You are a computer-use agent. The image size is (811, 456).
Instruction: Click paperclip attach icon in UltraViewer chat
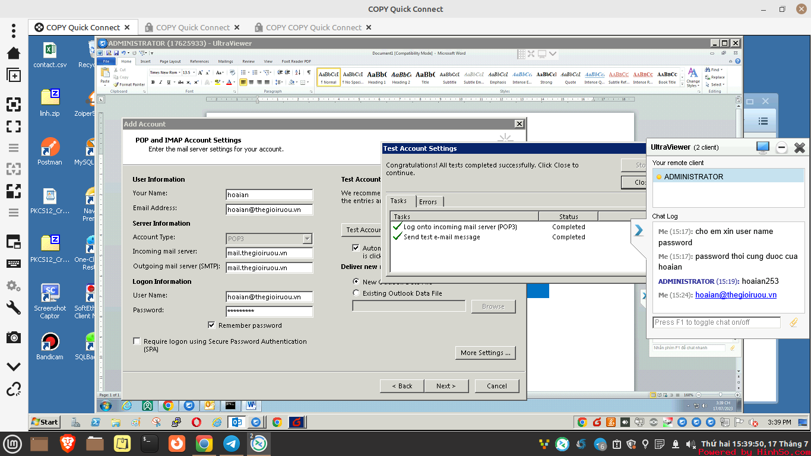tap(794, 322)
